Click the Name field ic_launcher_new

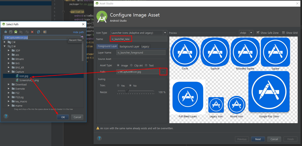coord(138,39)
